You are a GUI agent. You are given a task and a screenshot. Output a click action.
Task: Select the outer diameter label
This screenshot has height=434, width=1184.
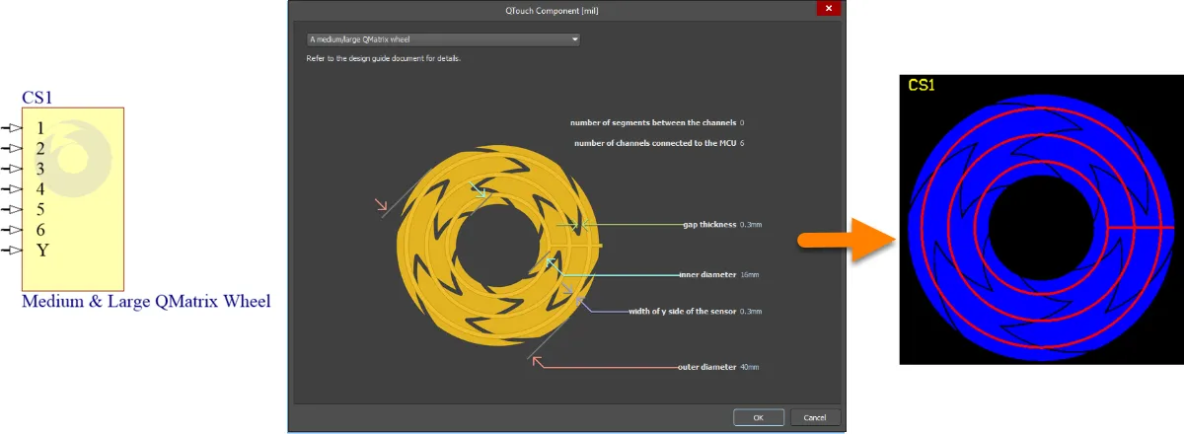(x=706, y=367)
